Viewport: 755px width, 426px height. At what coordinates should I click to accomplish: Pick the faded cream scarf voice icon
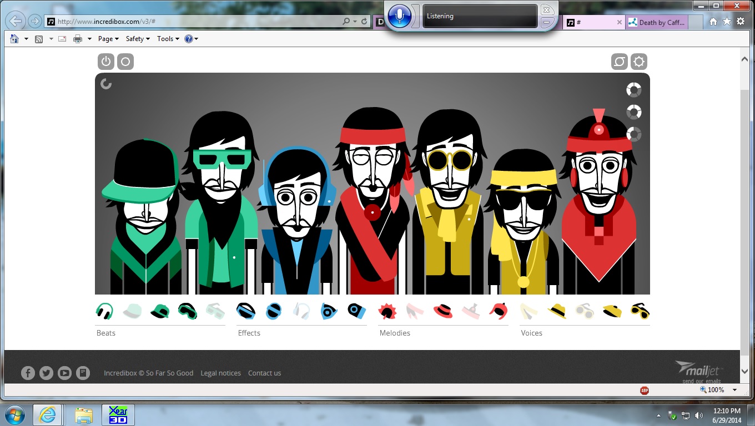coord(529,311)
